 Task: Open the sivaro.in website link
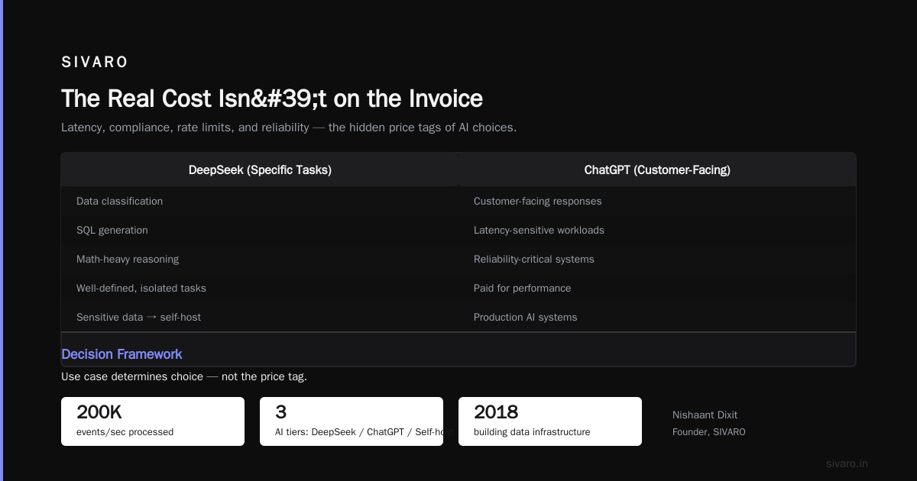pyautogui.click(x=847, y=463)
